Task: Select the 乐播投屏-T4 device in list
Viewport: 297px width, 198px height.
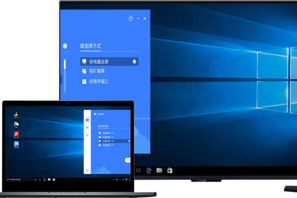Action: point(106,133)
